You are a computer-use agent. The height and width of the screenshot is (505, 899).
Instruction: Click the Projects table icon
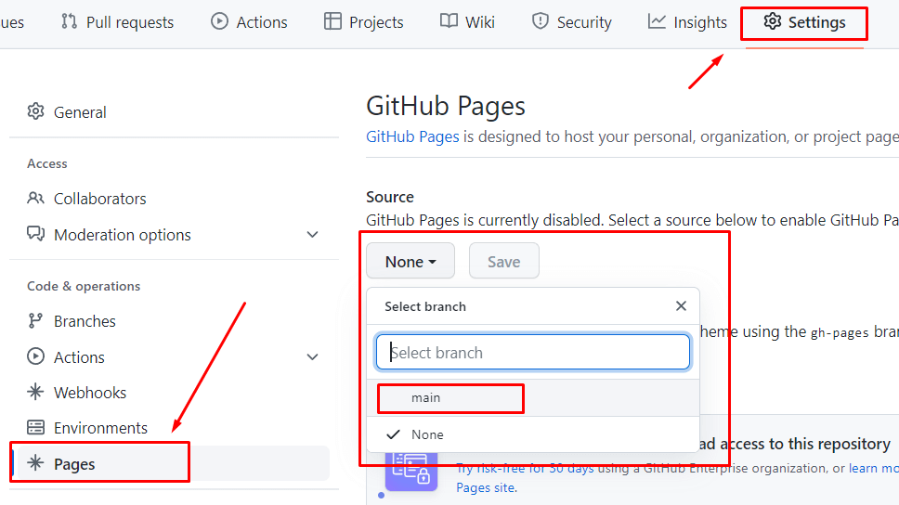(x=332, y=21)
